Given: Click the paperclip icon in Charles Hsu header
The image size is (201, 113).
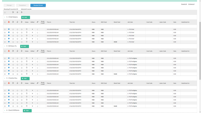Looking at the screenshot, I should click(x=38, y=83).
